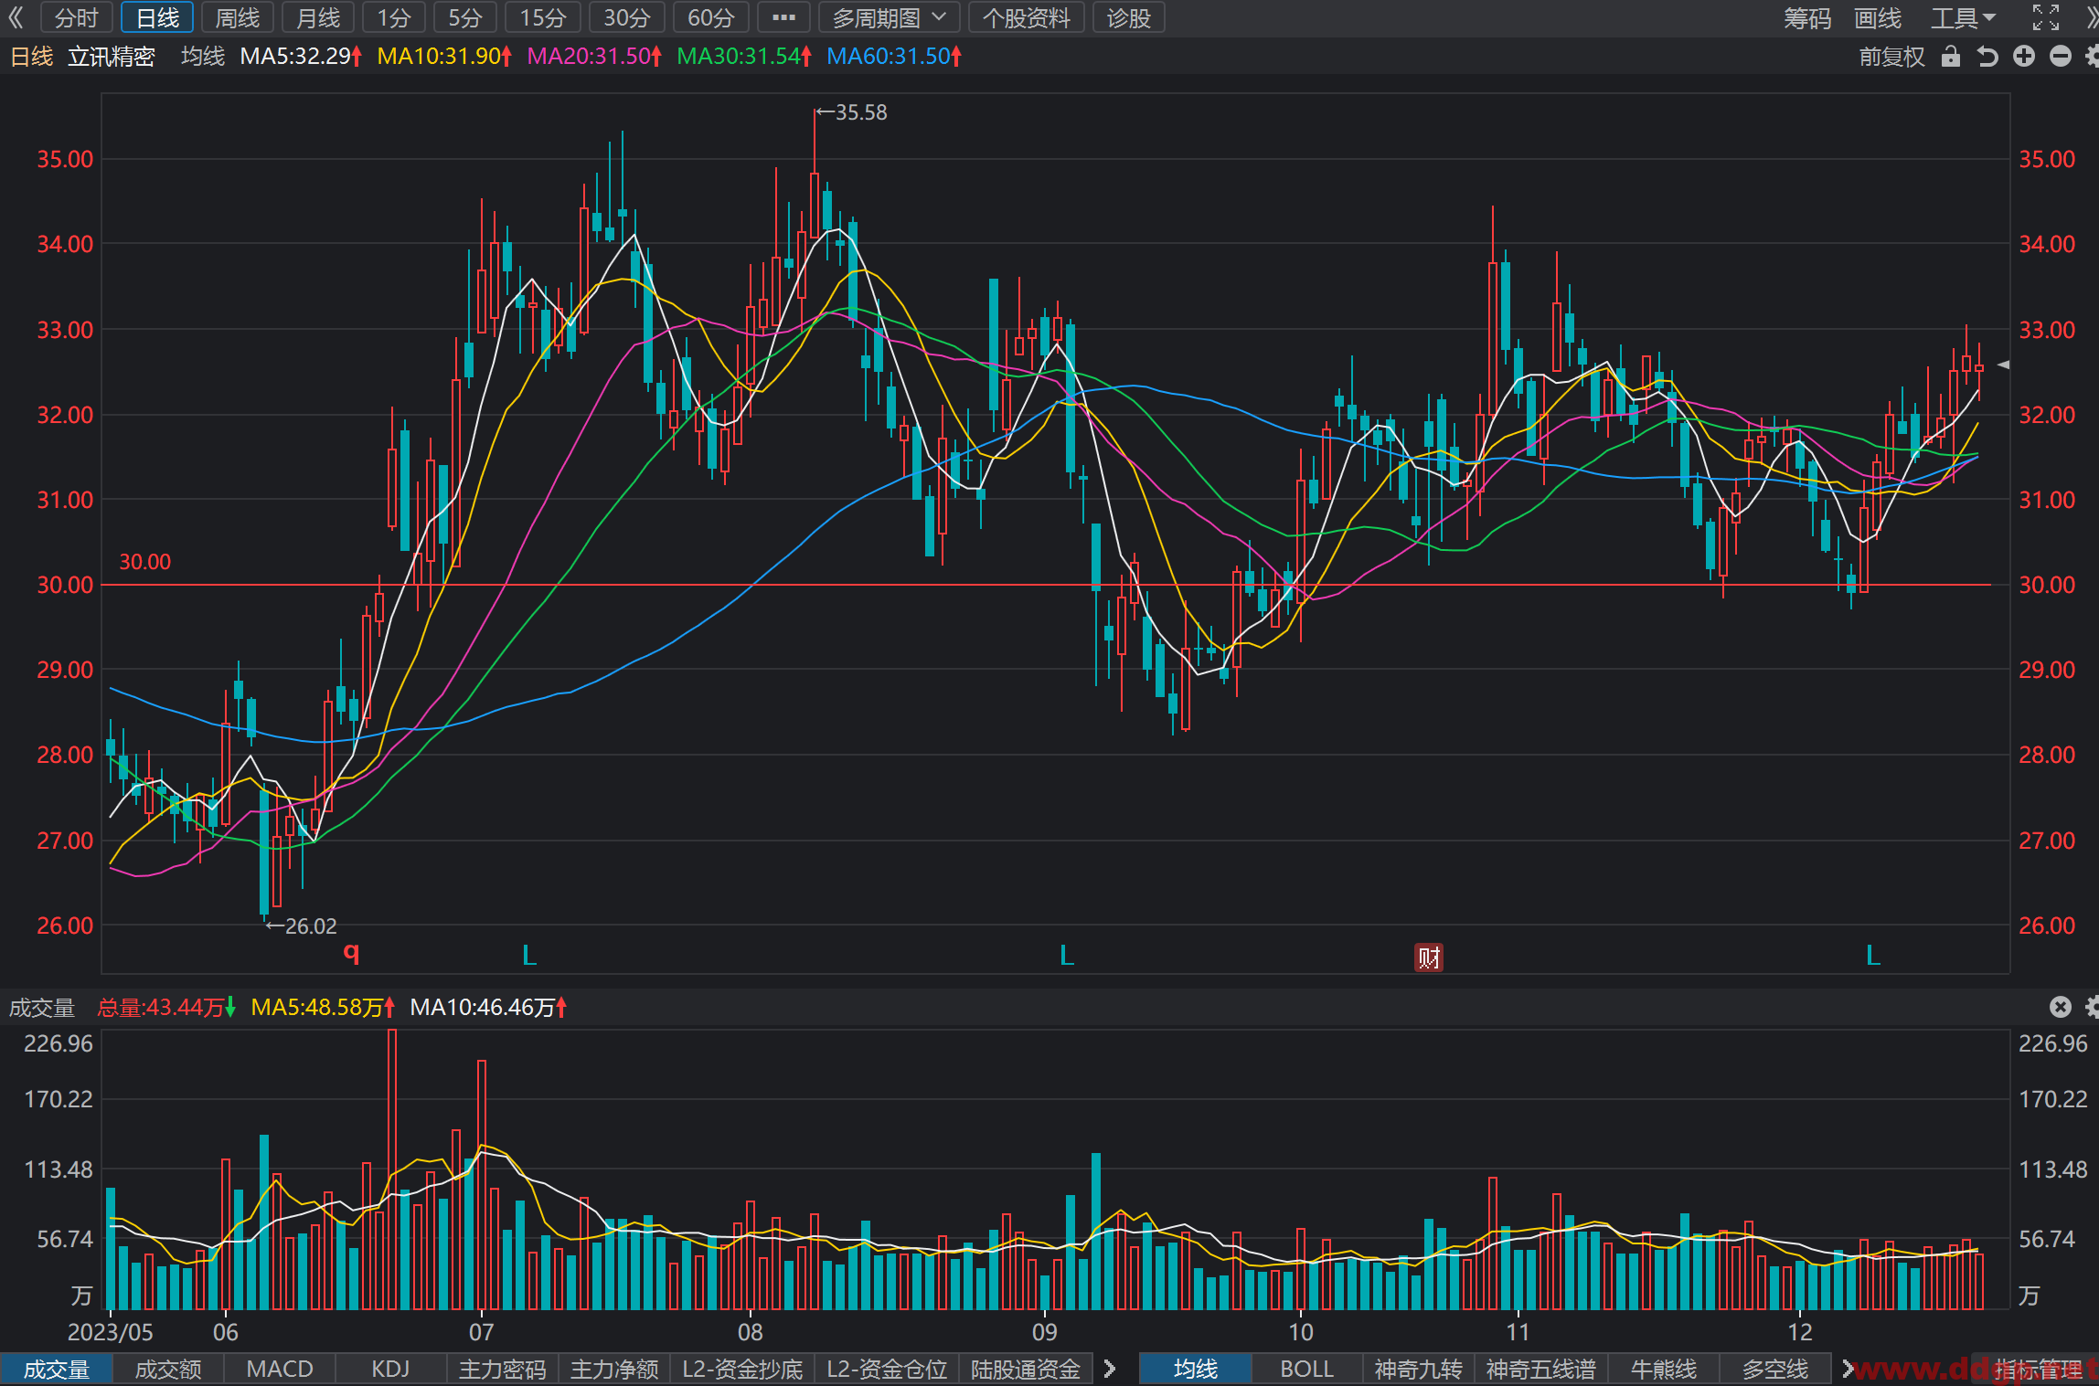The height and width of the screenshot is (1386, 2099).
Task: Expand the 多周期图 dropdown
Action: 889,17
